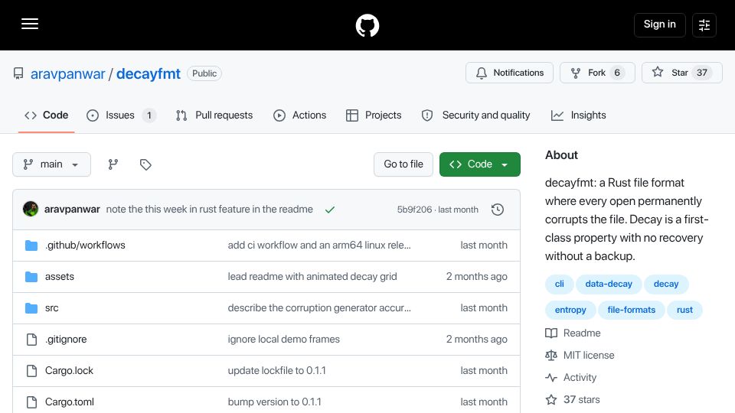Viewport: 735px width, 413px height.
Task: Show the commit status green checkmark details
Action: pos(330,210)
